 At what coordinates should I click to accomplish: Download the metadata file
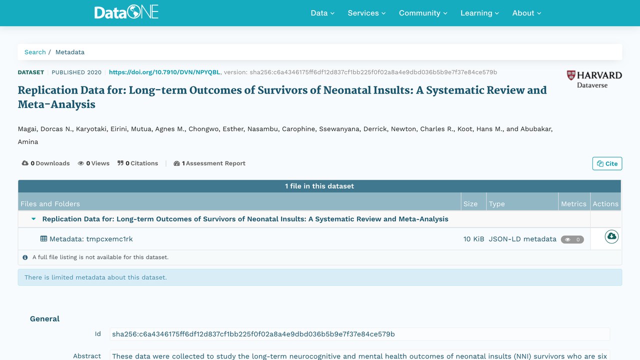click(x=611, y=236)
